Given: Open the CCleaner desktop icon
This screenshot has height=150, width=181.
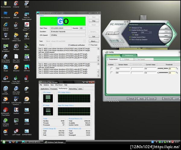Looking at the screenshot, I should (16, 3).
